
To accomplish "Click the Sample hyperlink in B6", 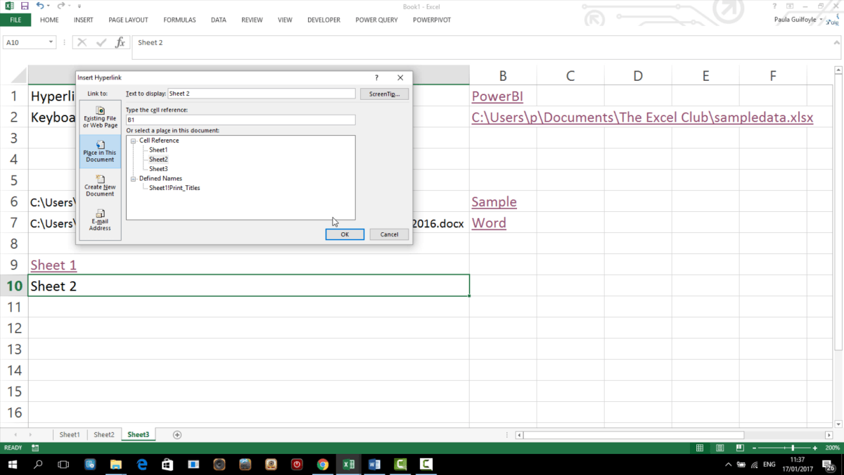I will coord(494,202).
